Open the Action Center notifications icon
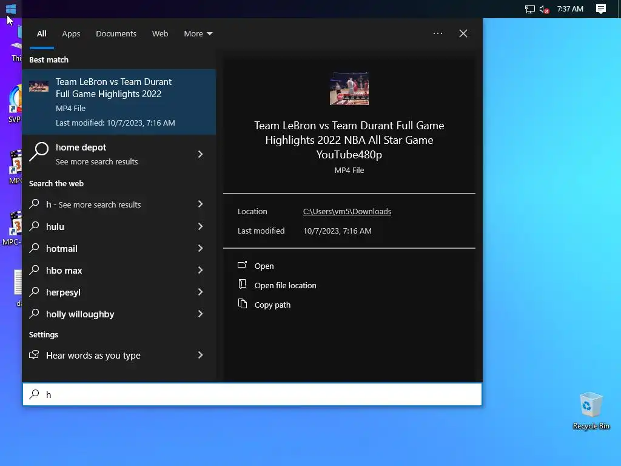This screenshot has height=466, width=621. pos(601,8)
